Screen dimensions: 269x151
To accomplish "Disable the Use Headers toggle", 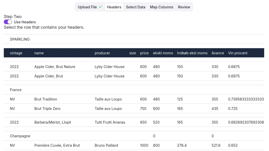I will [x=8, y=22].
